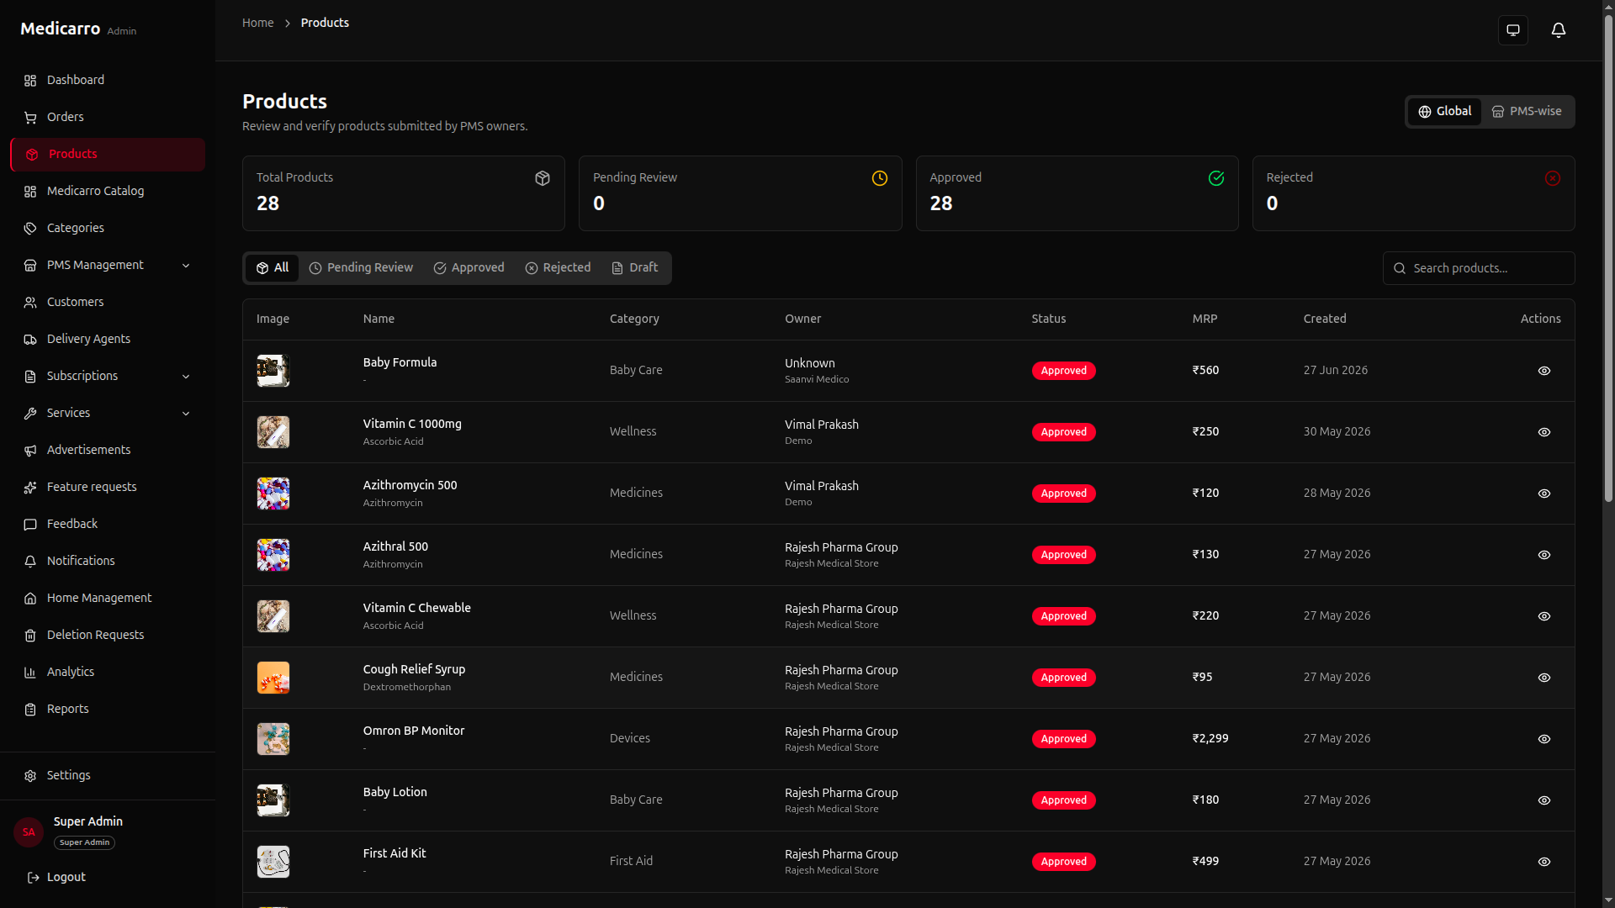Click the search magnifier icon
This screenshot has width=1615, height=908.
tap(1400, 268)
